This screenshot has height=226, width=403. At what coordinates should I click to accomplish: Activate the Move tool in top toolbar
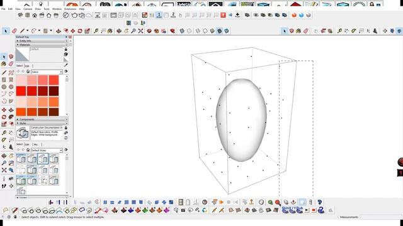(x=73, y=31)
